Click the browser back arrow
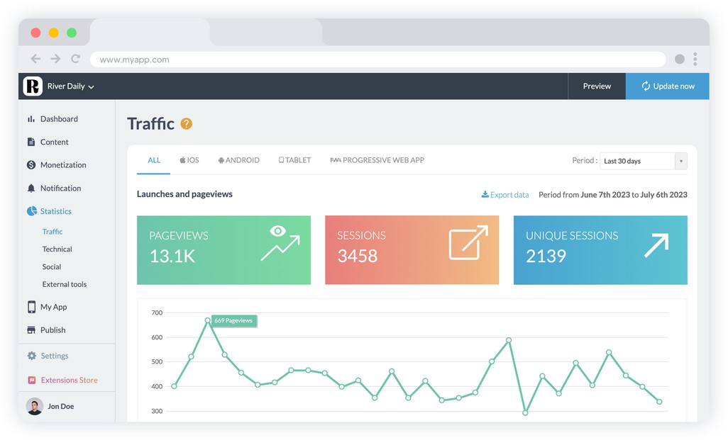The height and width of the screenshot is (440, 728). (x=35, y=58)
